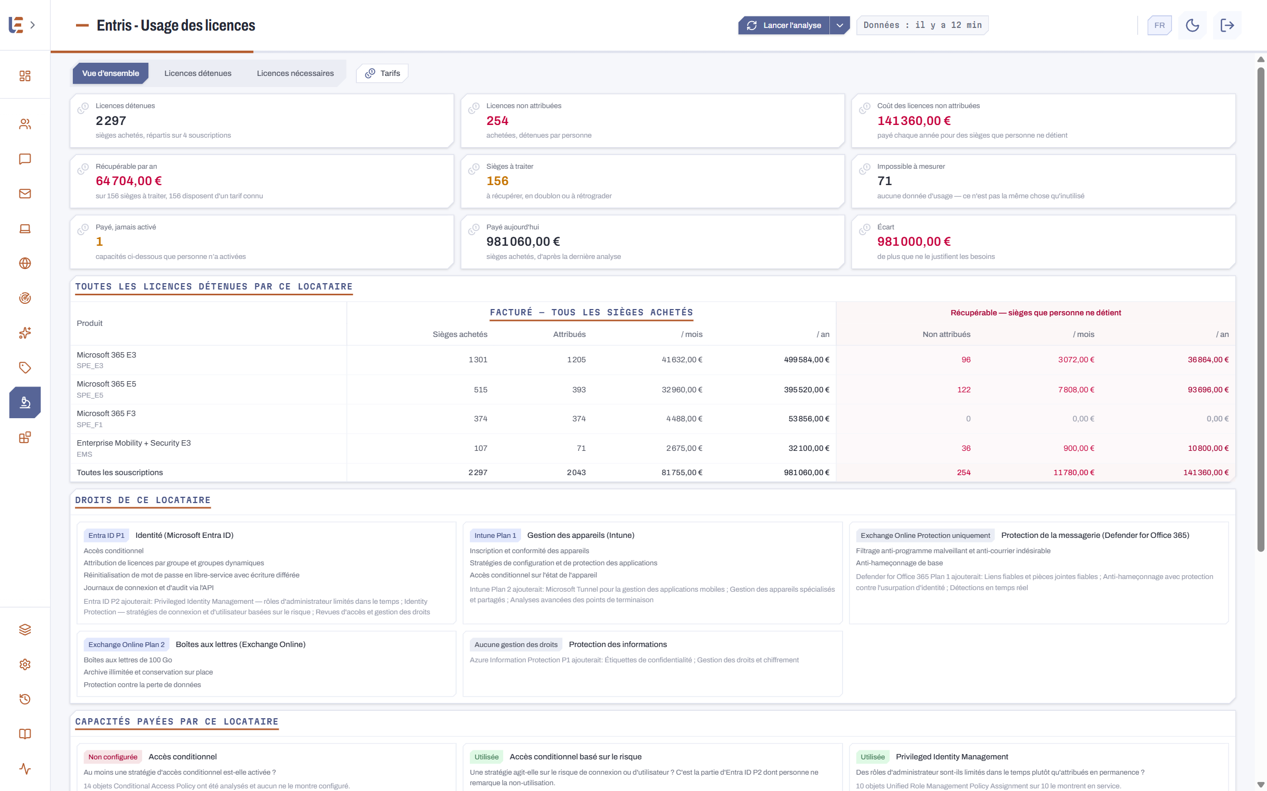Click the Licences détenues card info icon
This screenshot has width=1267, height=791.
[x=83, y=108]
